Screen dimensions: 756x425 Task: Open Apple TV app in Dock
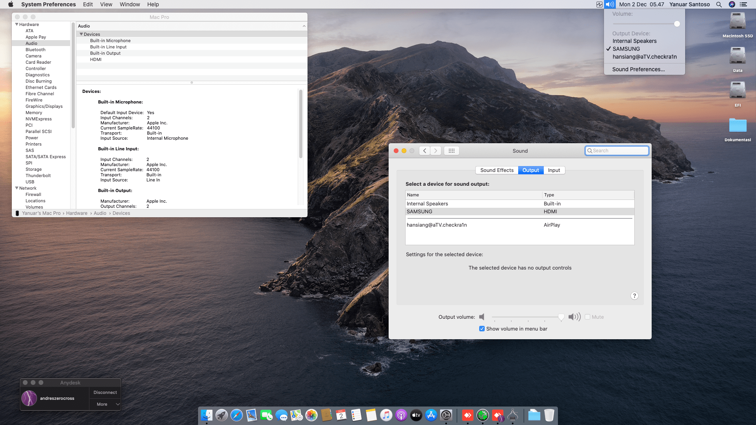[x=416, y=415]
